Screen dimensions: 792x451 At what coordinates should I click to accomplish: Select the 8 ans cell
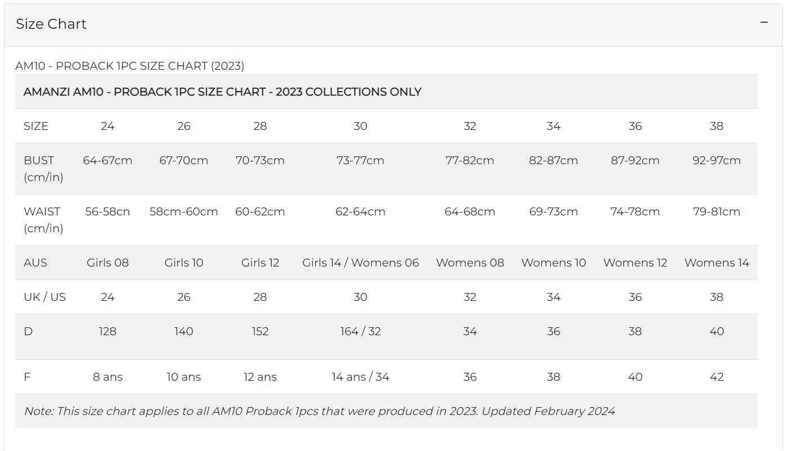[107, 377]
